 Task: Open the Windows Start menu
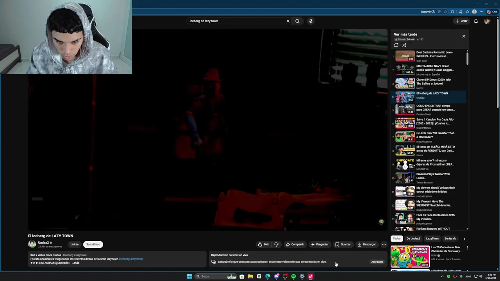point(189,276)
